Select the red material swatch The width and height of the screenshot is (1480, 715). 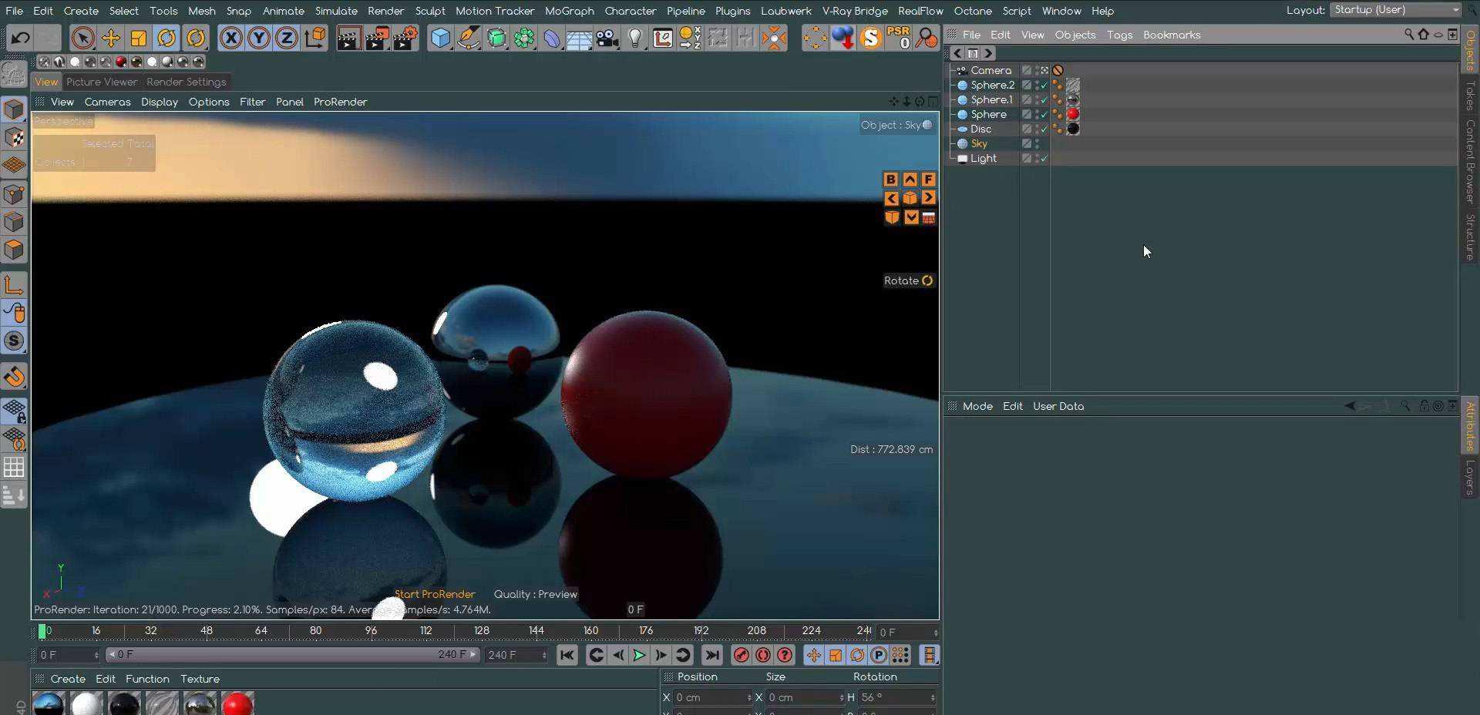(x=237, y=703)
